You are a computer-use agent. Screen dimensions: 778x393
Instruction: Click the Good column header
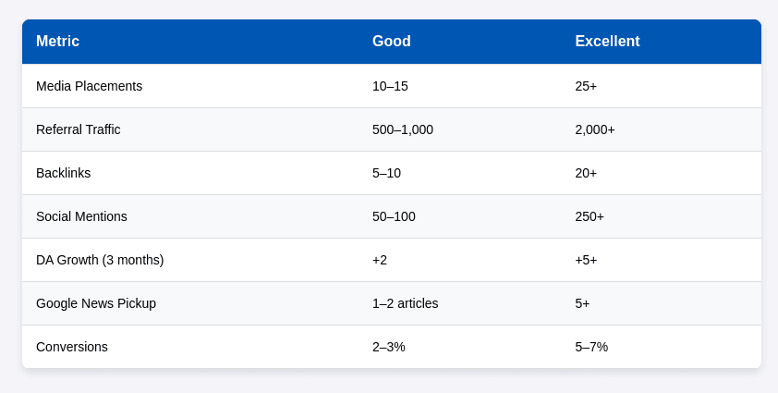pos(392,42)
